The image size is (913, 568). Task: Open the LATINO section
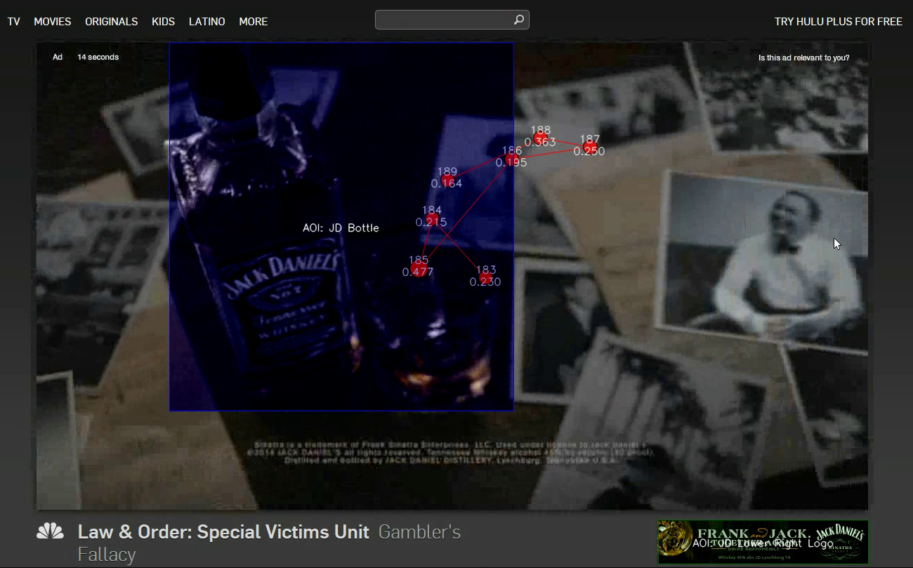click(207, 22)
